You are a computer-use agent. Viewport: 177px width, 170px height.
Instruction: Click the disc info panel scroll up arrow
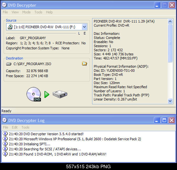click(170, 22)
